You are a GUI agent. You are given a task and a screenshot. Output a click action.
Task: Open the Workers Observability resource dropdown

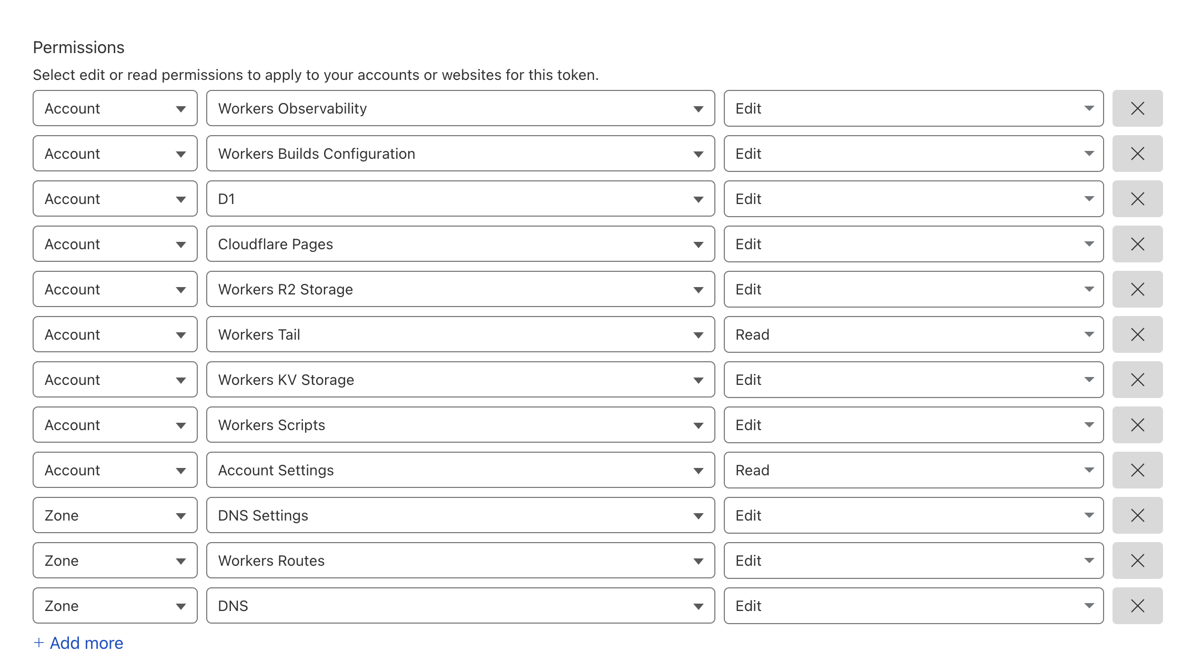click(x=460, y=108)
